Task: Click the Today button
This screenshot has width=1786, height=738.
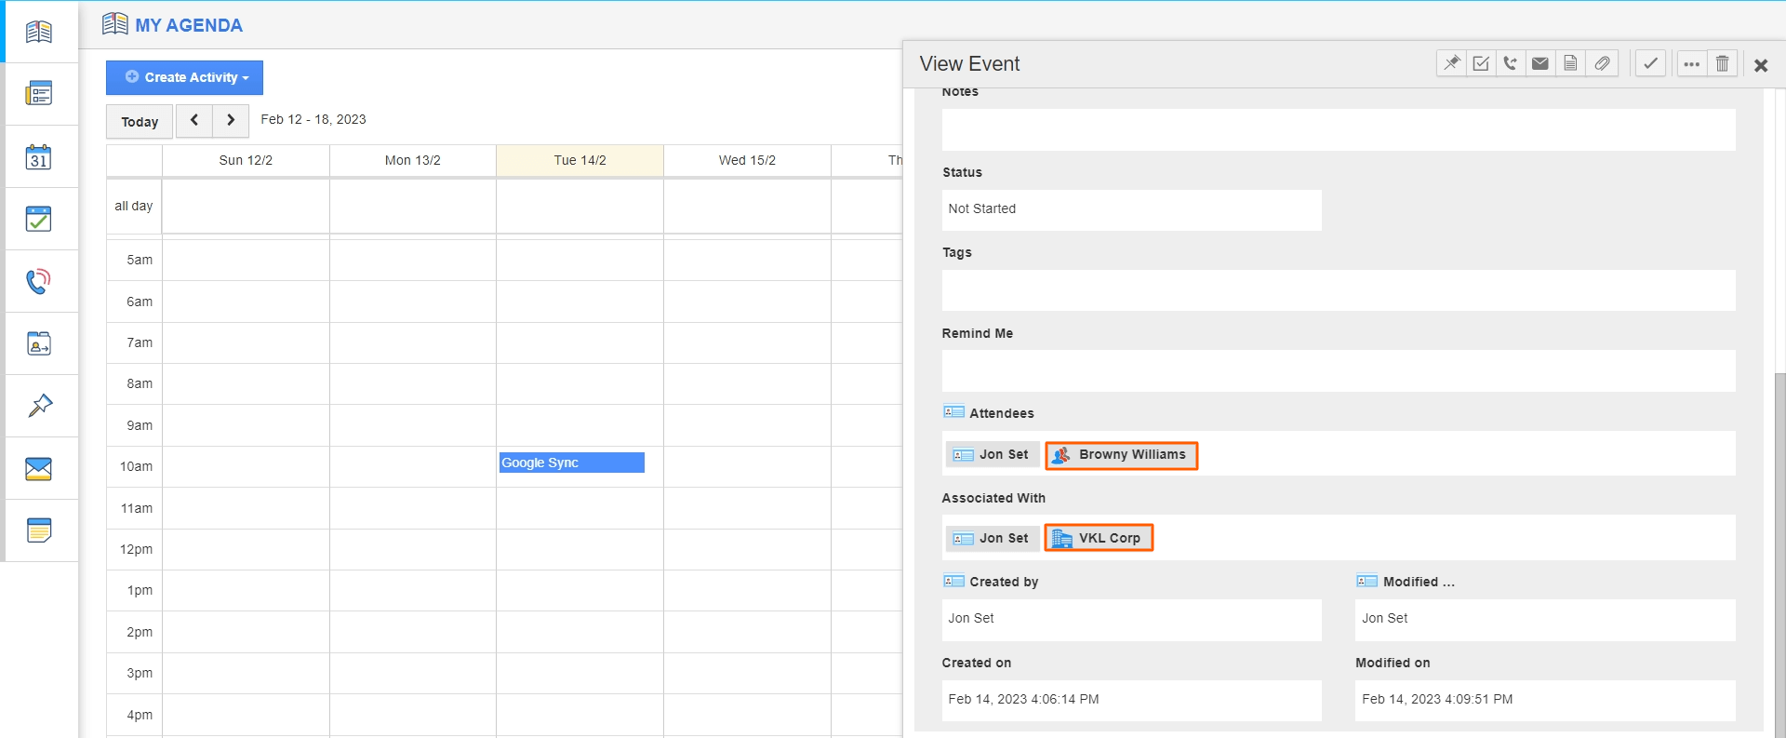Action: pyautogui.click(x=140, y=122)
